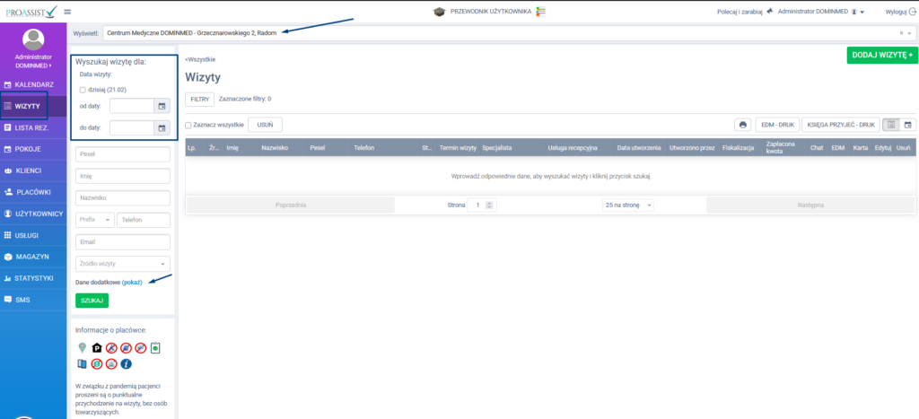Open the 'Źródło wizyty' dropdown
Viewport: 919px width, 419px height.
[x=122, y=264]
